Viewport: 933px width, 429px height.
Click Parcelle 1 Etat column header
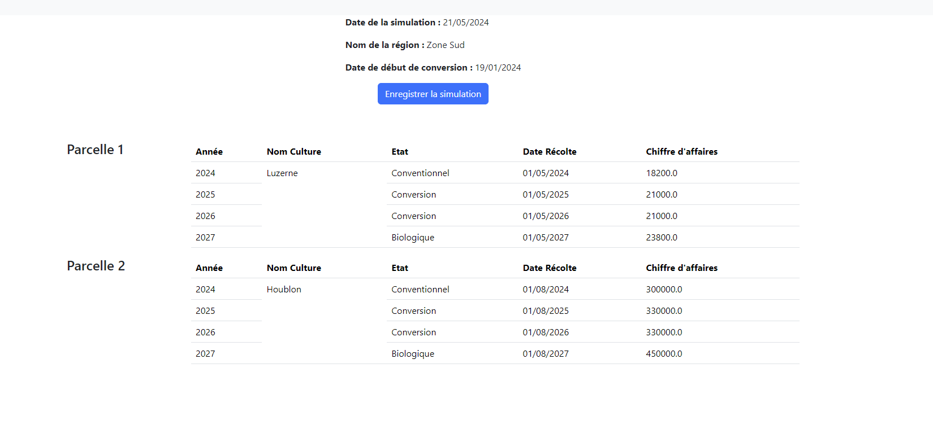[x=400, y=152]
